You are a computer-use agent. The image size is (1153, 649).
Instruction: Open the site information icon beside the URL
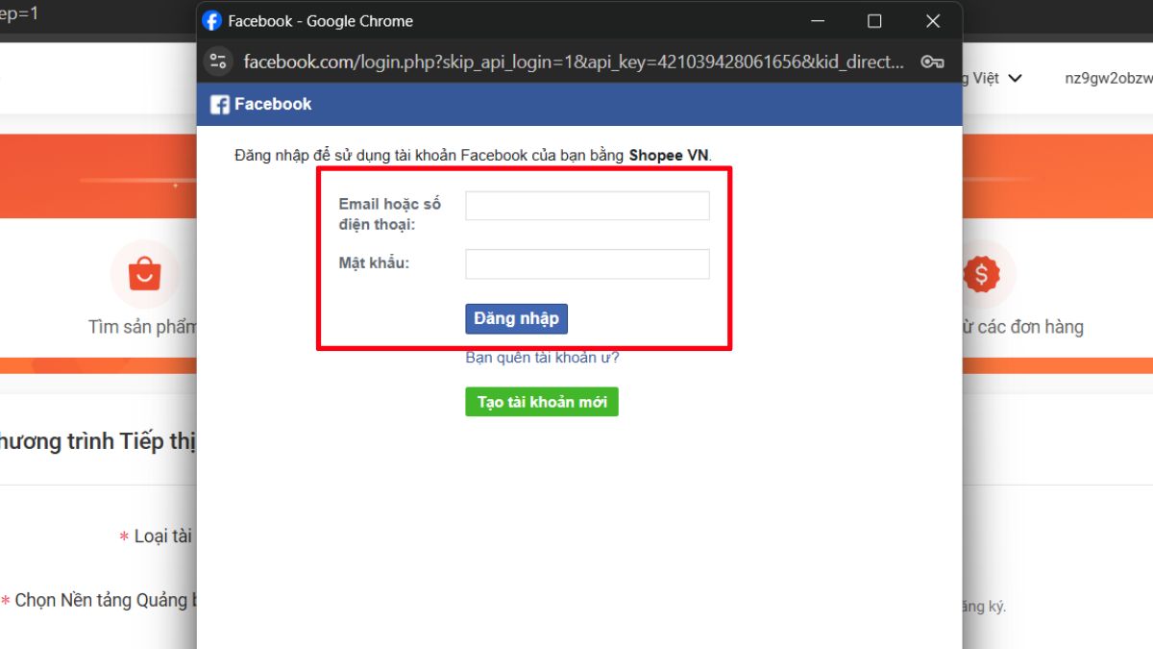pyautogui.click(x=218, y=62)
